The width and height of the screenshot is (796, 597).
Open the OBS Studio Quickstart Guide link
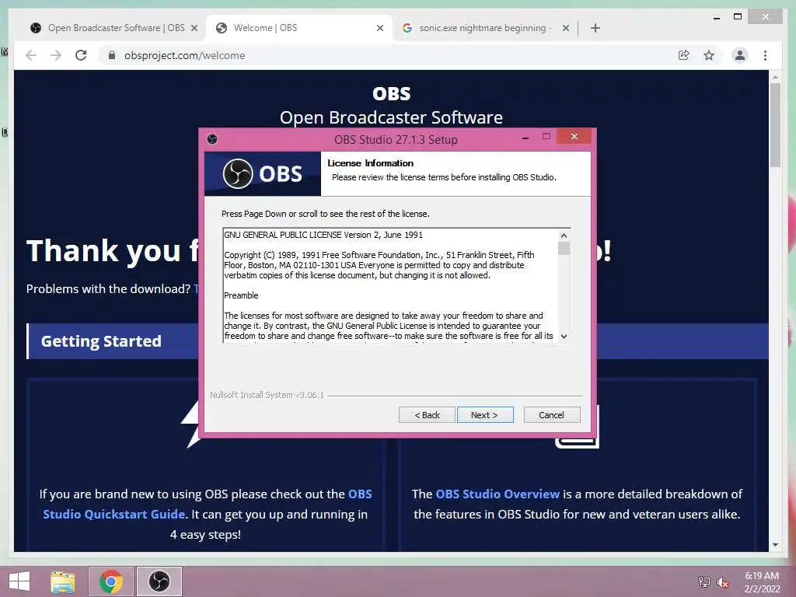tap(208, 504)
